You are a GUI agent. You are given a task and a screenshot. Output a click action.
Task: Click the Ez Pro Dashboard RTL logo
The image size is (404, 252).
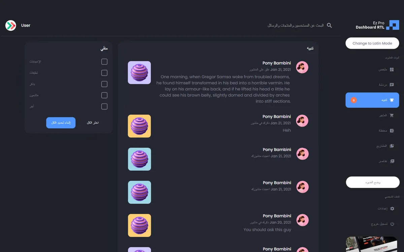click(377, 25)
